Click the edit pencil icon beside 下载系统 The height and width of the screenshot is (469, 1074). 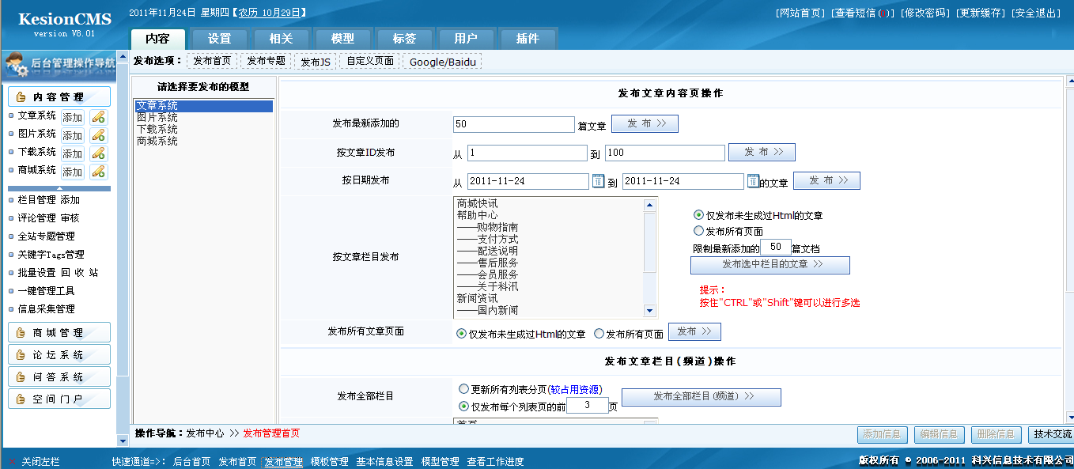coord(98,153)
